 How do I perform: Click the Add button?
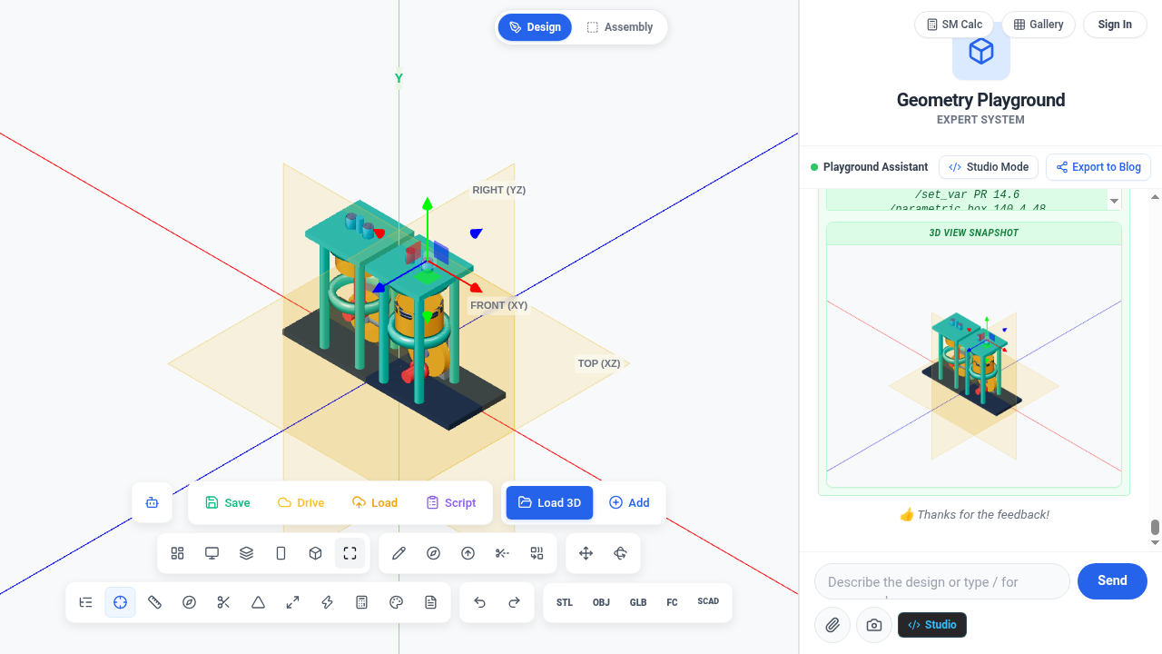[x=629, y=502]
